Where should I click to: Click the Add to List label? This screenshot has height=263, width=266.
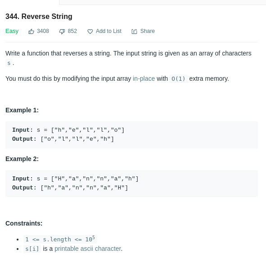point(109,31)
